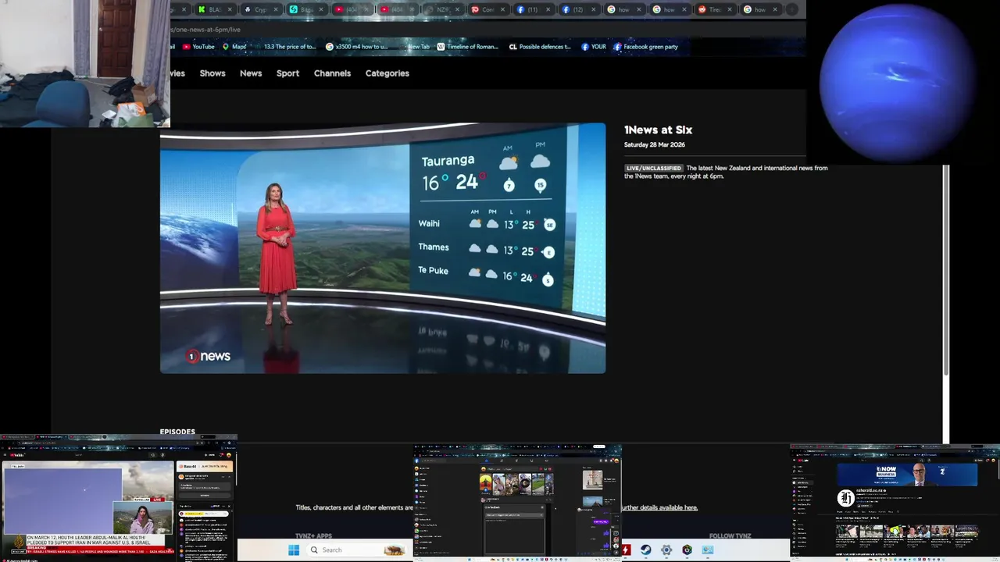The image size is (1000, 562).
Task: Click the '1News at Six' title
Action: click(658, 130)
